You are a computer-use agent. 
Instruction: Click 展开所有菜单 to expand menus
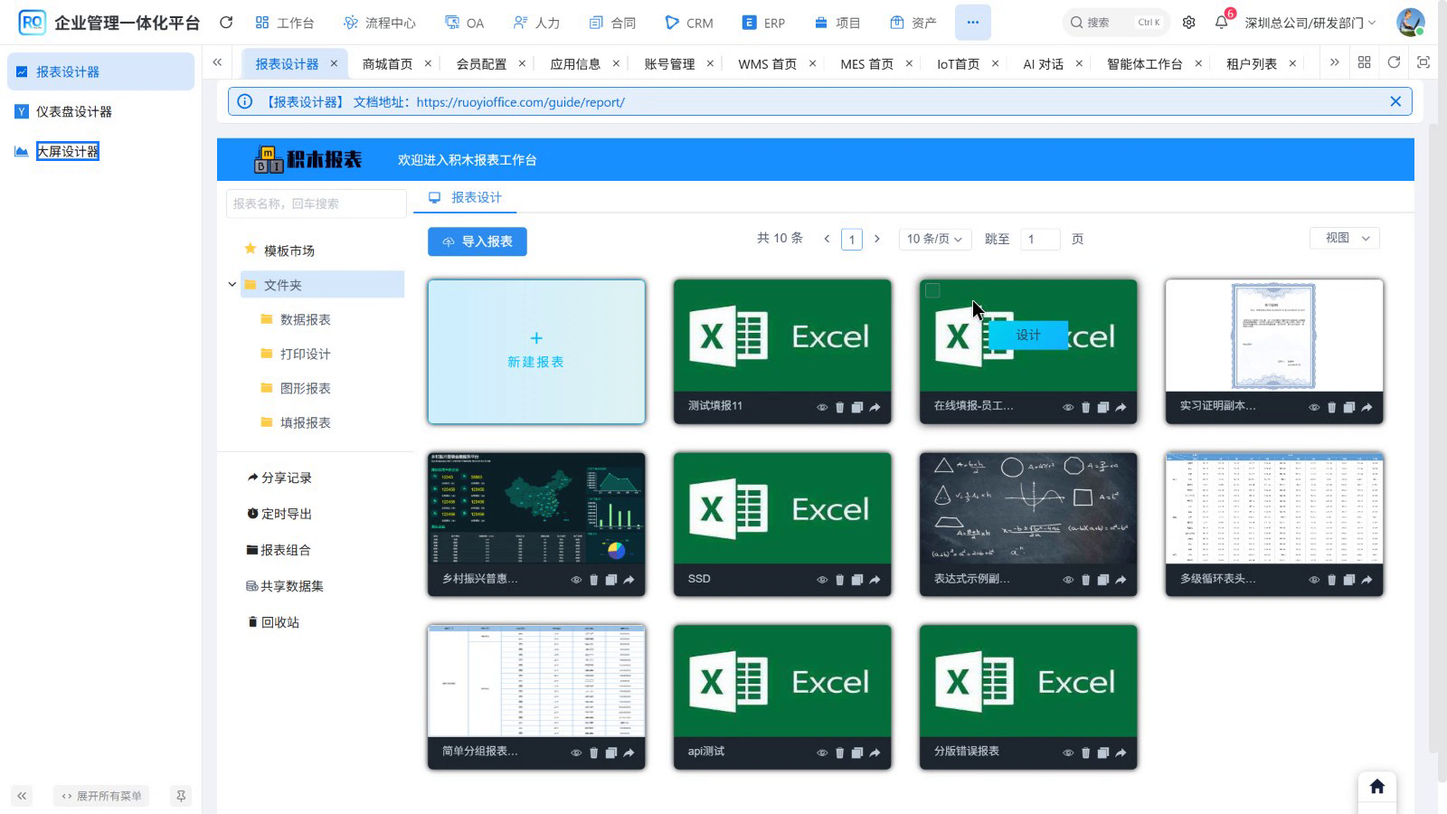click(101, 796)
